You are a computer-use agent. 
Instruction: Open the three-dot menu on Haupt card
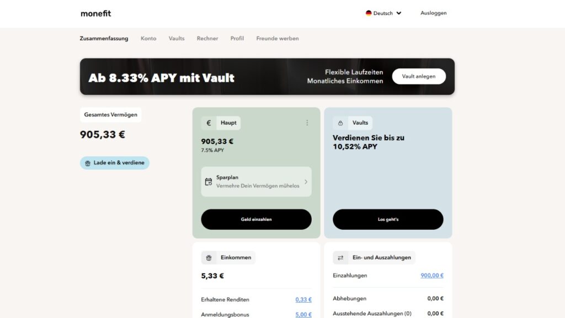307,123
